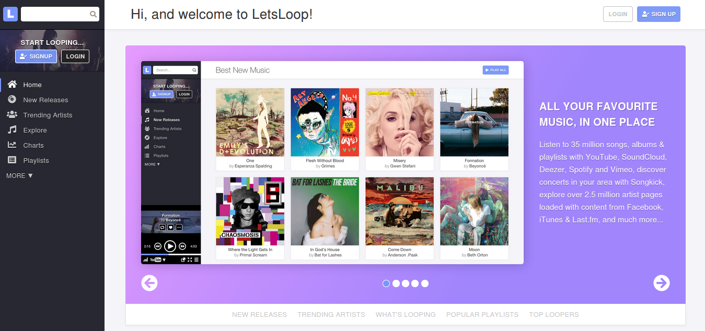This screenshot has height=331, width=705.
Task: Go to previous slide with left arrow
Action: pyautogui.click(x=149, y=283)
